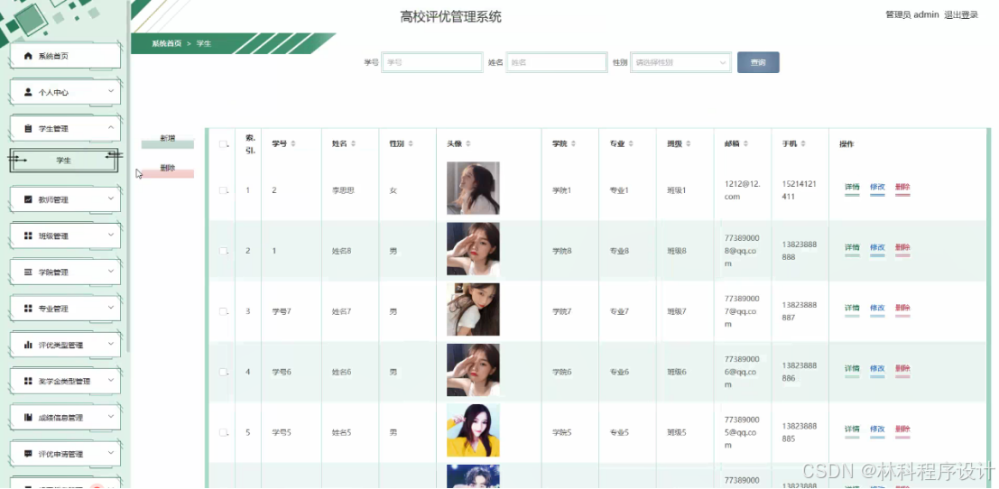This screenshot has width=999, height=489.
Task: Click 退出登录 to log out
Action: coord(961,14)
